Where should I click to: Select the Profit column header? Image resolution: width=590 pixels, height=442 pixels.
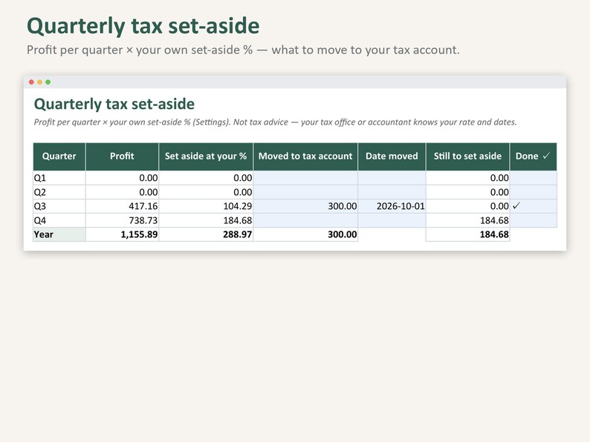click(x=122, y=156)
